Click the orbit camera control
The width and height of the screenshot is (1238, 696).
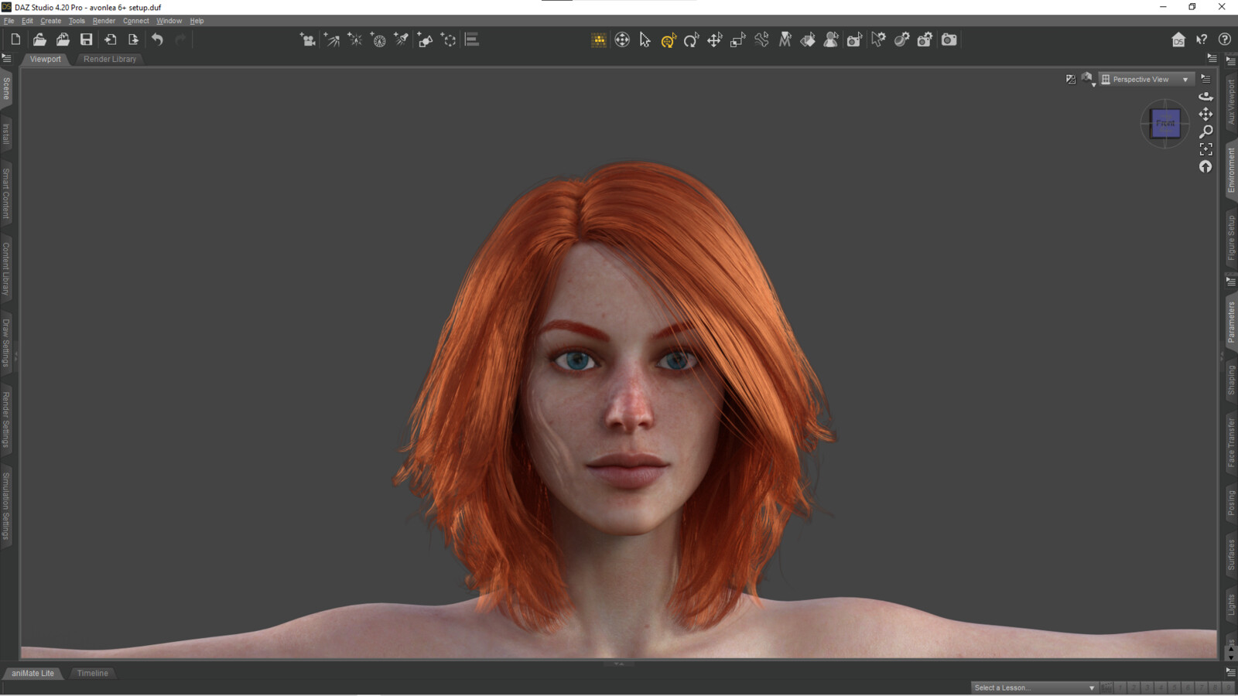(1206, 97)
